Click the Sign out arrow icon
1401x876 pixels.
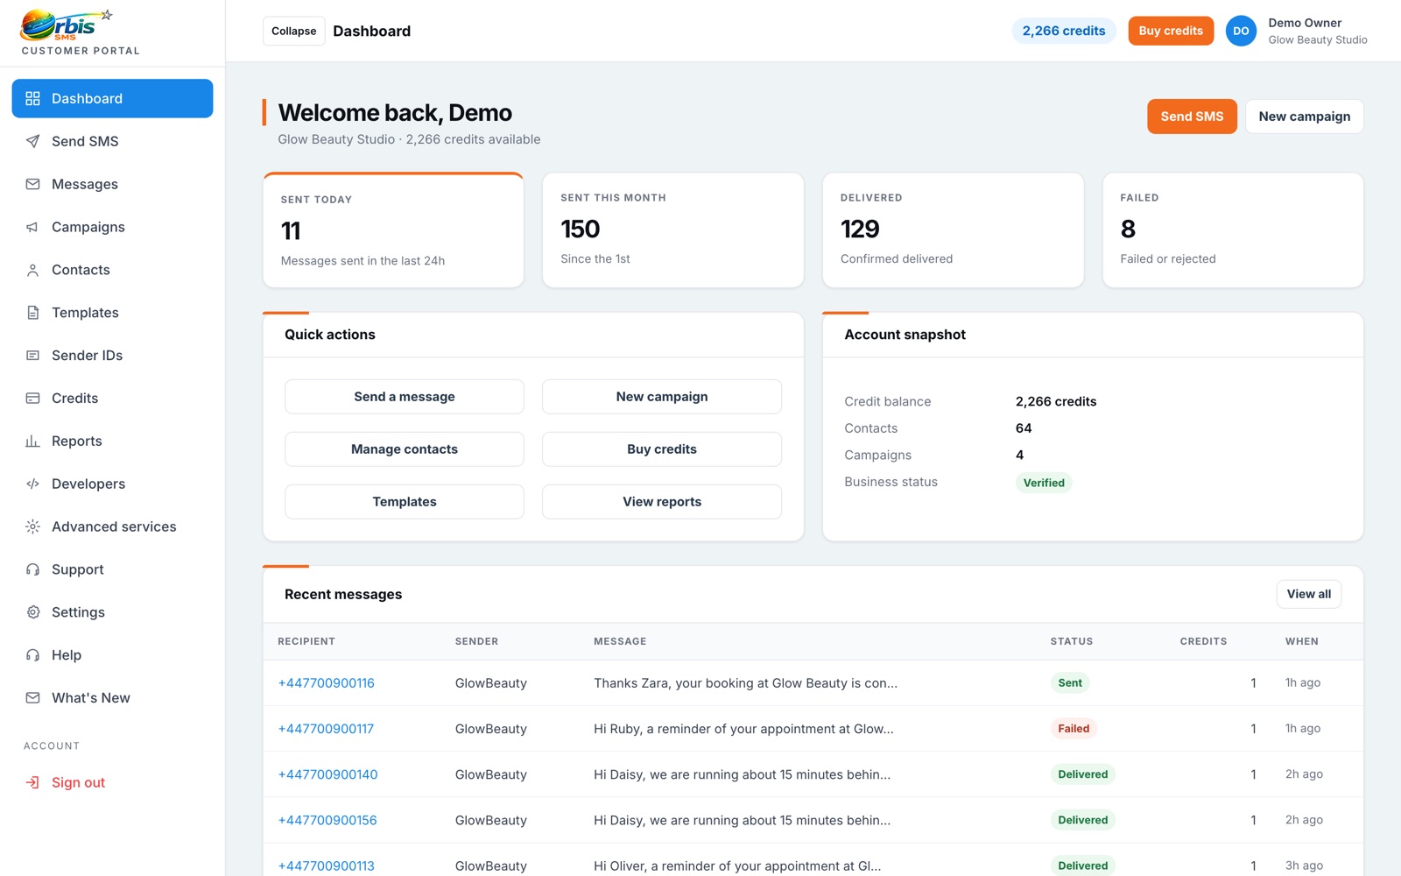pos(32,782)
